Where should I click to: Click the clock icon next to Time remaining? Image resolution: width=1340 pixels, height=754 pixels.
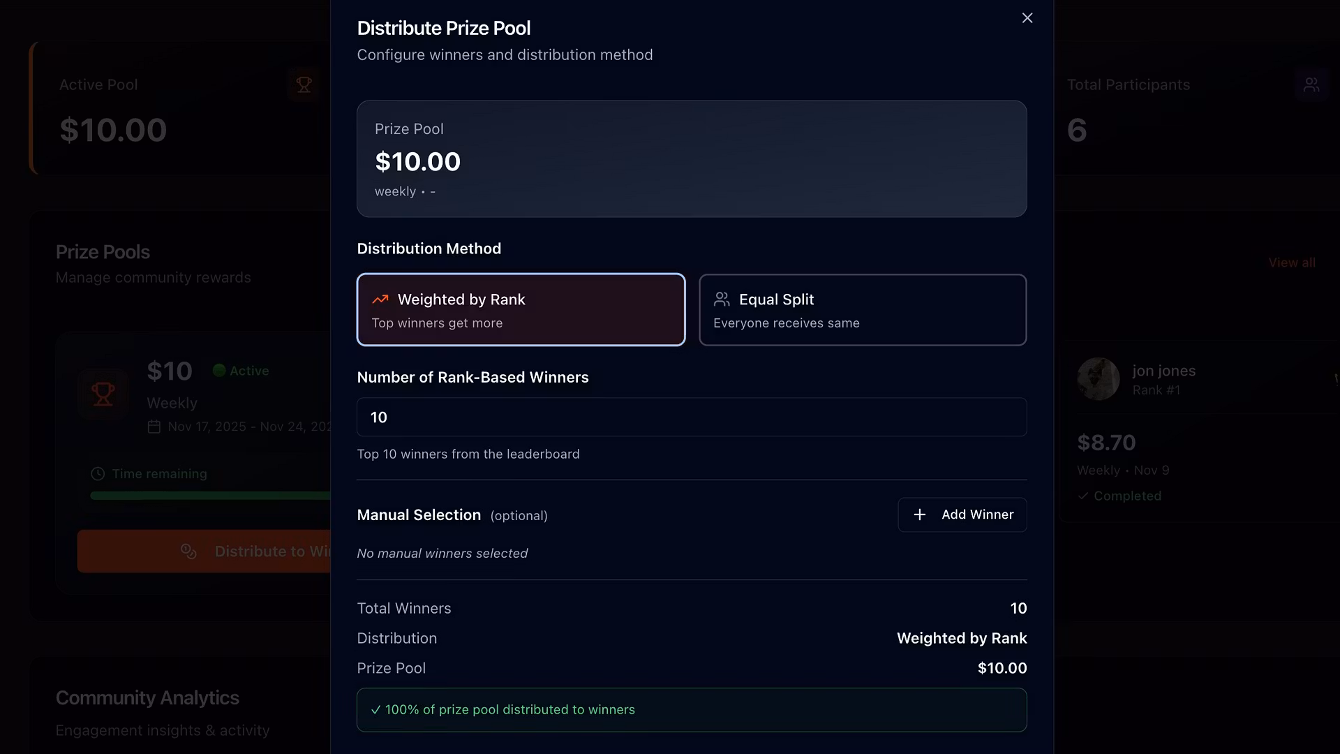coord(98,474)
